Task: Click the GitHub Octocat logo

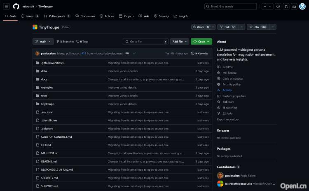Action: pyautogui.click(x=16, y=7)
